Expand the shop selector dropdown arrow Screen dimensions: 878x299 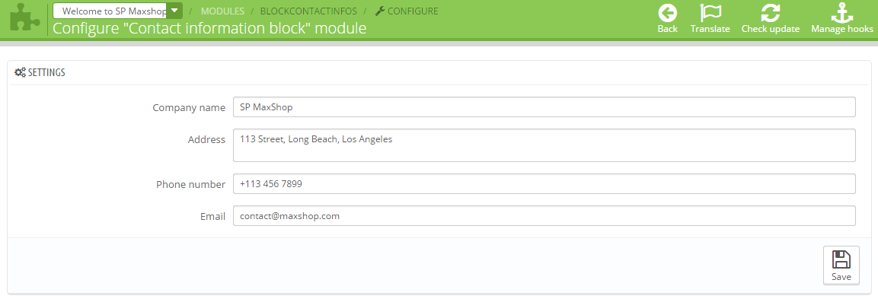(174, 11)
